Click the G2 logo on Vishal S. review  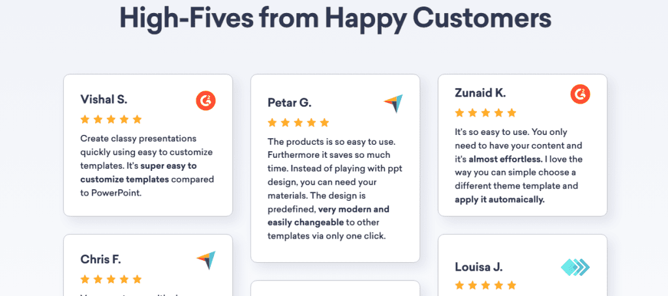coord(205,101)
